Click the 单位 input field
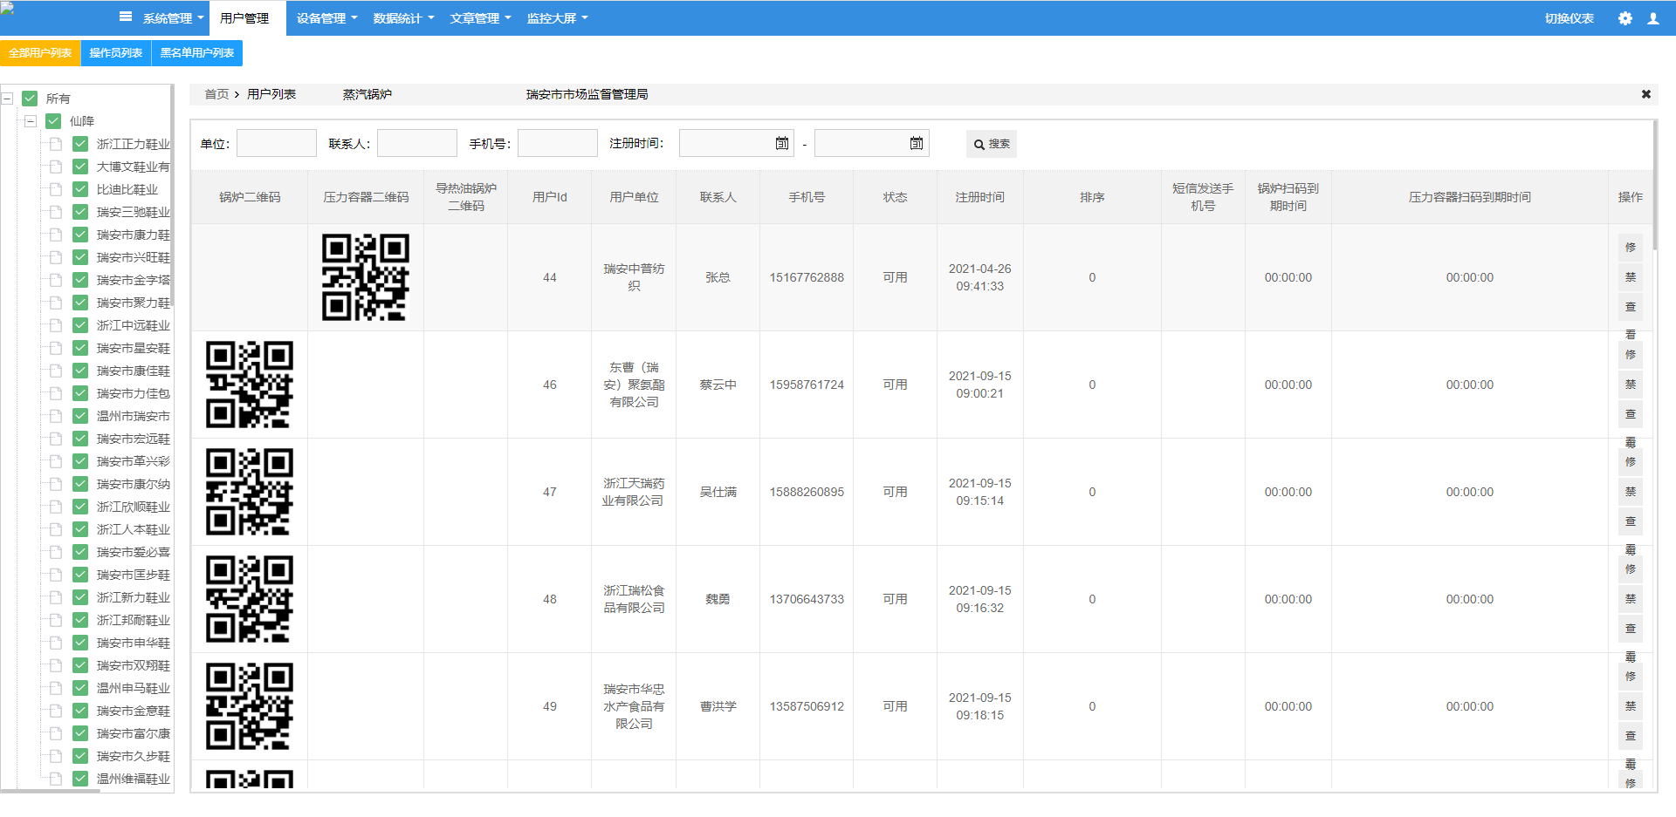The height and width of the screenshot is (817, 1676). (277, 143)
